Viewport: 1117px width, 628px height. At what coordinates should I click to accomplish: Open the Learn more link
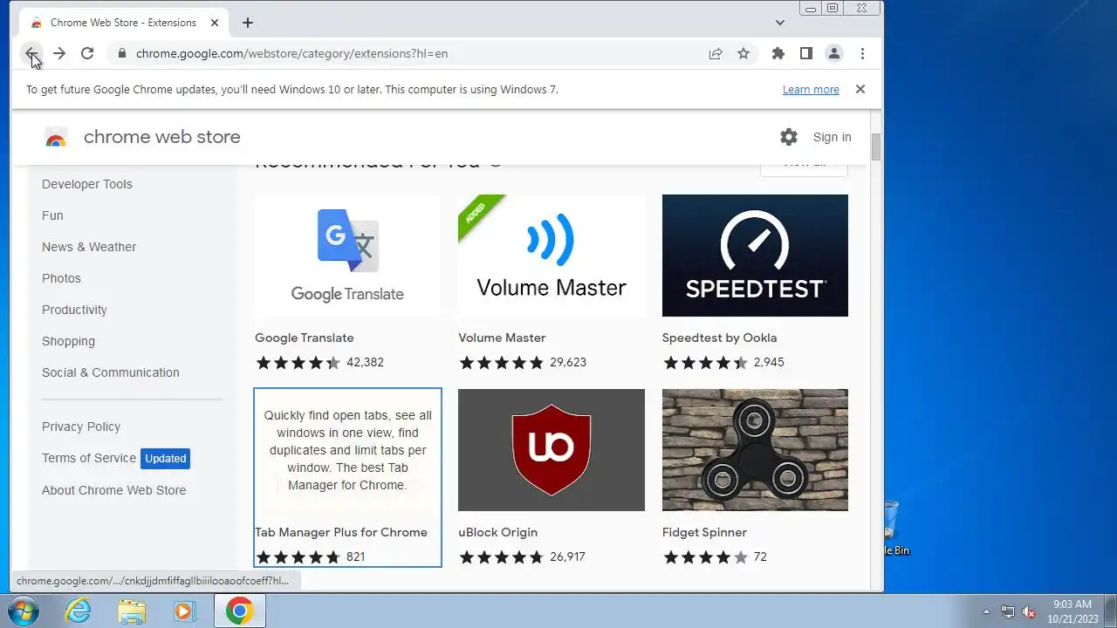point(811,89)
